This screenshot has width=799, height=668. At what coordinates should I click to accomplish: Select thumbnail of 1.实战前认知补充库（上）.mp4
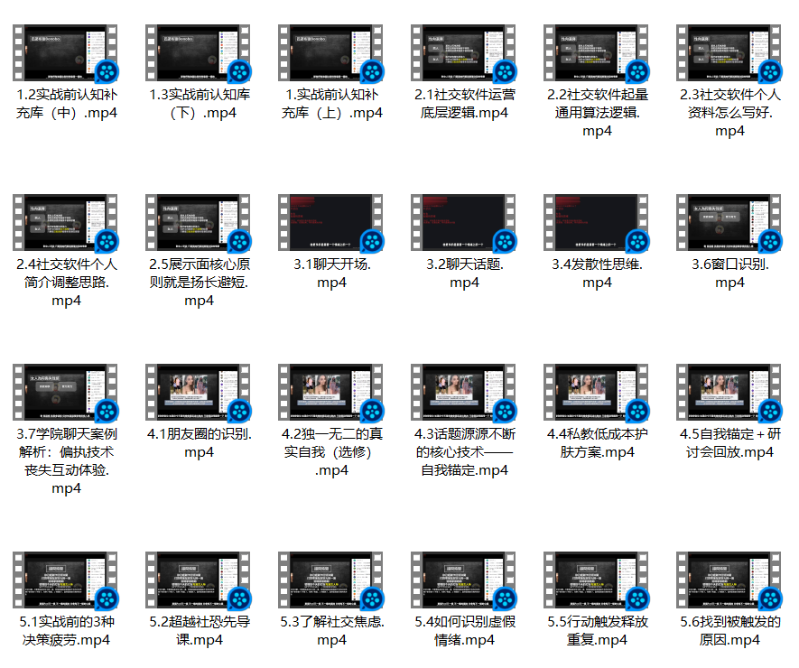point(331,52)
